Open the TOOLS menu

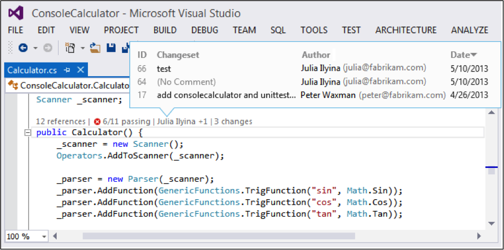tap(314, 30)
